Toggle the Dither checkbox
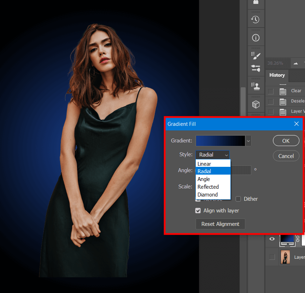Image resolution: width=305 pixels, height=293 pixels. (x=238, y=199)
